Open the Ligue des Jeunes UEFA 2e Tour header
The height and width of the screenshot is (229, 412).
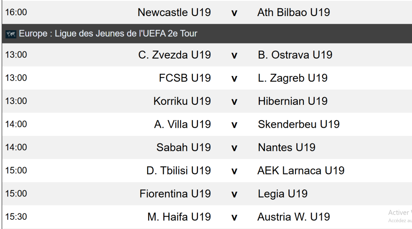[x=108, y=34]
